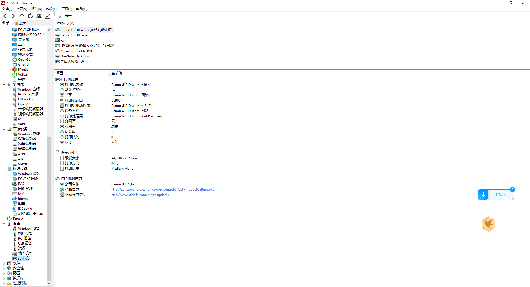Click the Forward navigation arrow
530x287 pixels.
pyautogui.click(x=13, y=16)
